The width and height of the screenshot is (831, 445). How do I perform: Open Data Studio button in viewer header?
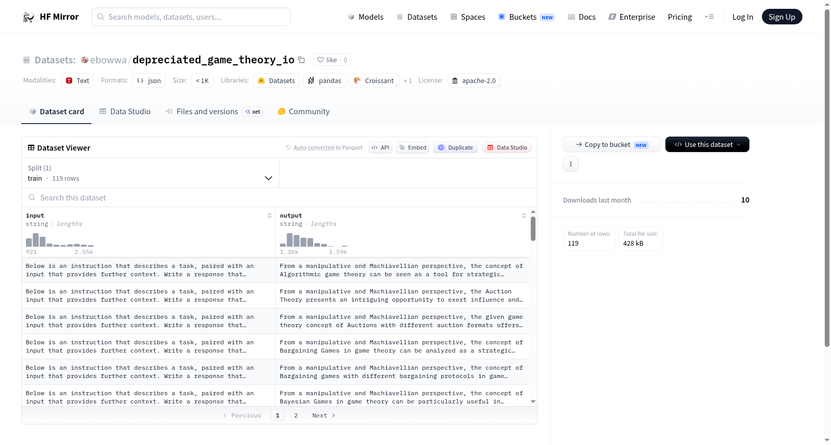pyautogui.click(x=506, y=147)
